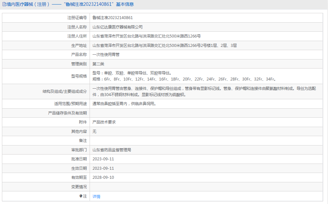This screenshot has width=328, height=204.
Task: Click the 批准日期 label
Action: [x=79, y=159]
